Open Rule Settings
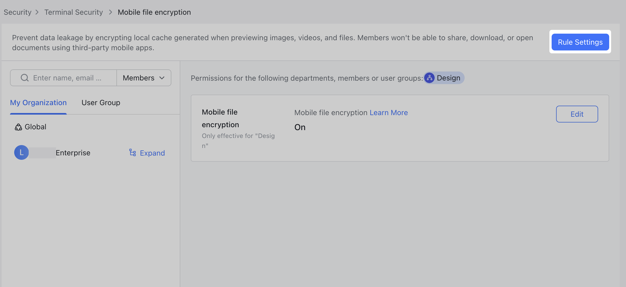This screenshot has height=287, width=626. [x=580, y=42]
